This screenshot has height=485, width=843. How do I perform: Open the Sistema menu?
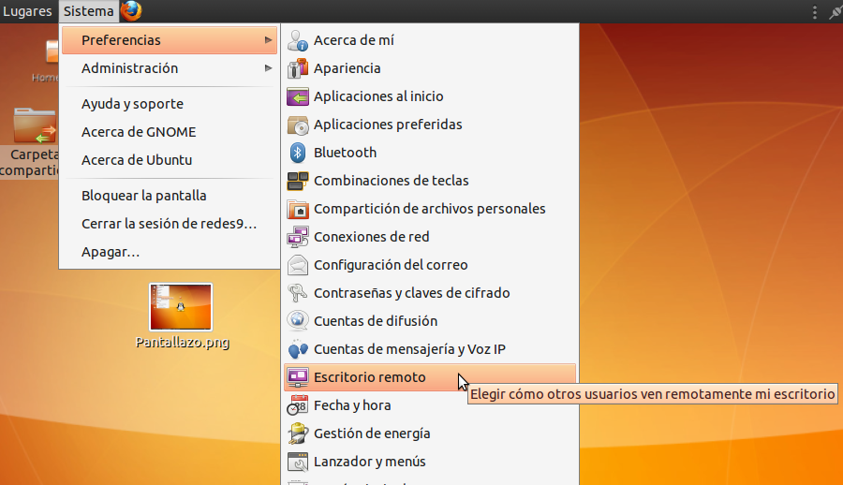point(89,11)
